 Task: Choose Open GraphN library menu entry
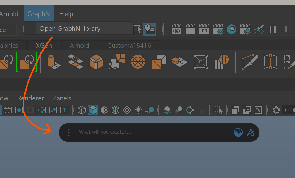(x=79, y=28)
